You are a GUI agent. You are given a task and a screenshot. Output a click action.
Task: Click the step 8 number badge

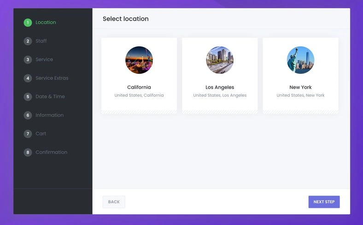coord(28,152)
